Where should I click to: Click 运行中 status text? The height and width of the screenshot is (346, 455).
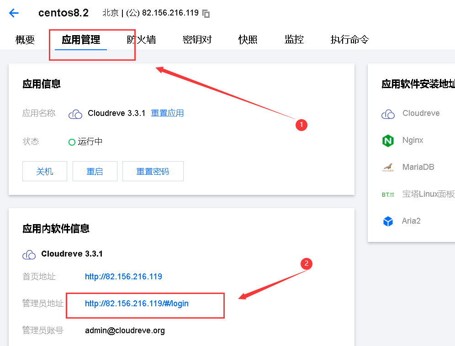[90, 142]
